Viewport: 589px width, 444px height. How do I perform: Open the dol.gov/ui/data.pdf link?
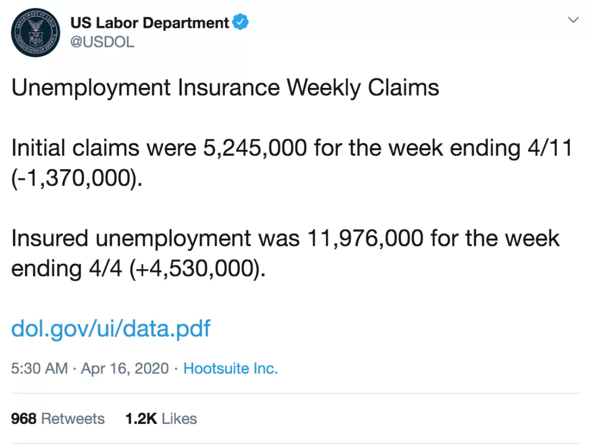pyautogui.click(x=111, y=329)
